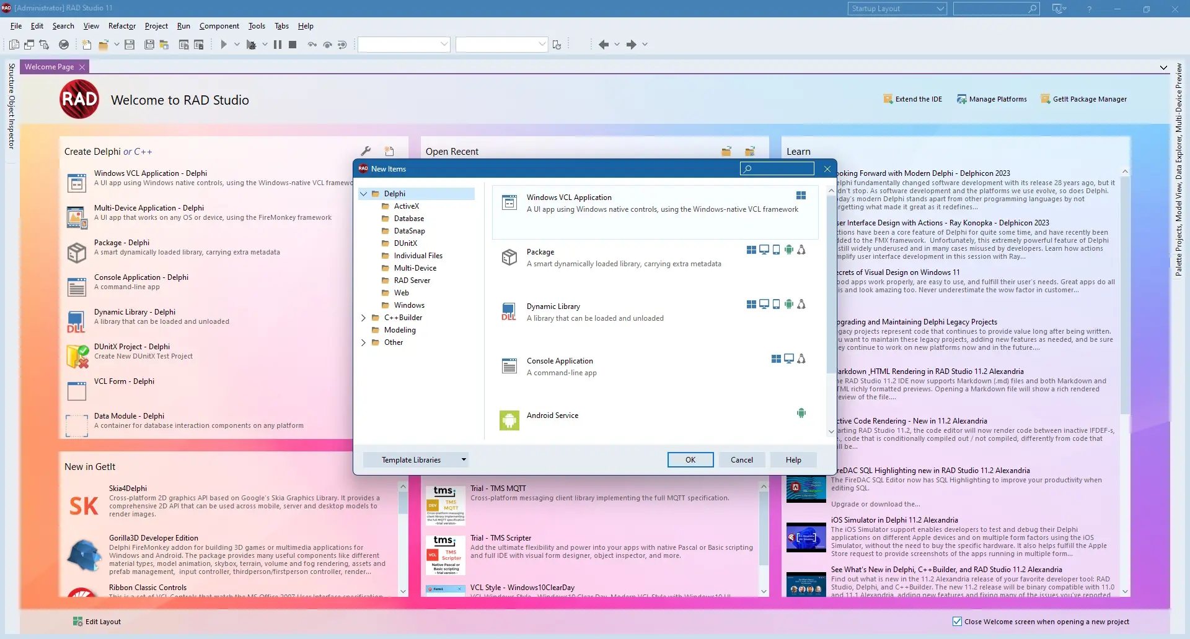Open the tab list chevron at right of Welcome Page tab bar
The image size is (1190, 639).
pyautogui.click(x=1163, y=67)
